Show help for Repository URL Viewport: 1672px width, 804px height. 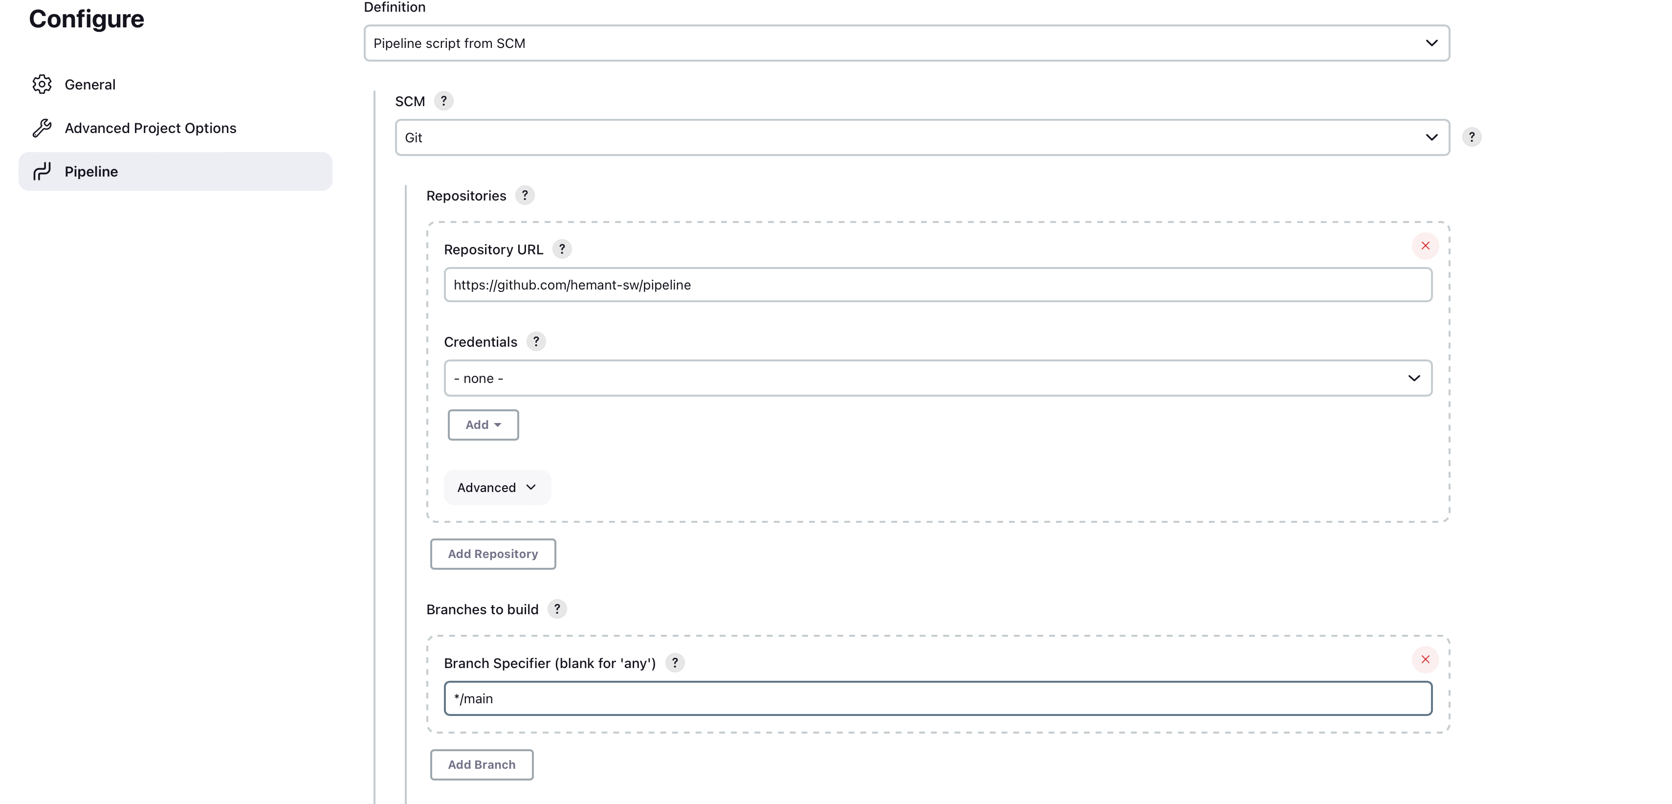tap(561, 249)
